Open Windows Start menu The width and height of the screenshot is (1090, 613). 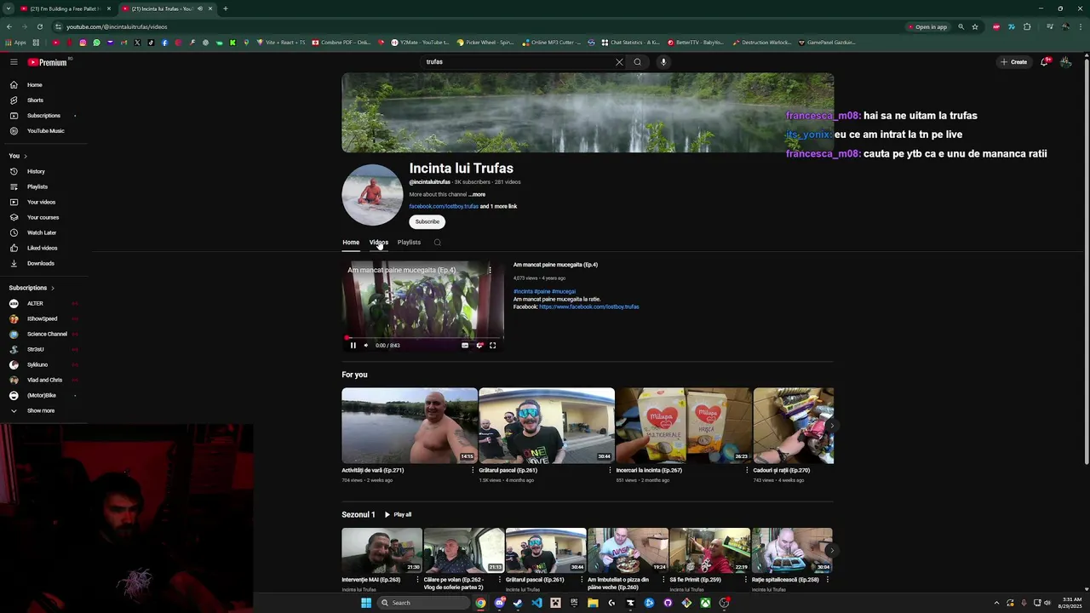[x=365, y=603]
